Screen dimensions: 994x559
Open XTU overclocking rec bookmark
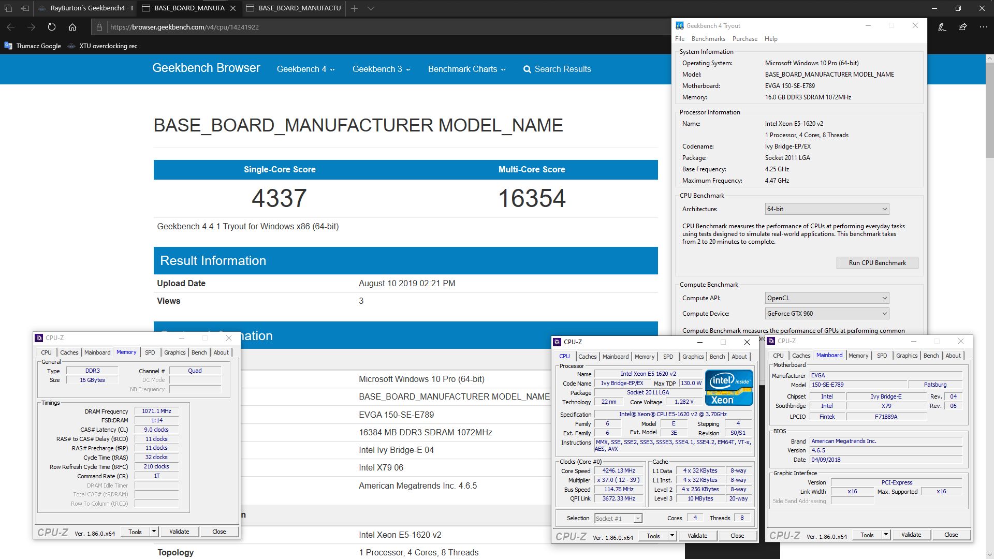pos(103,46)
